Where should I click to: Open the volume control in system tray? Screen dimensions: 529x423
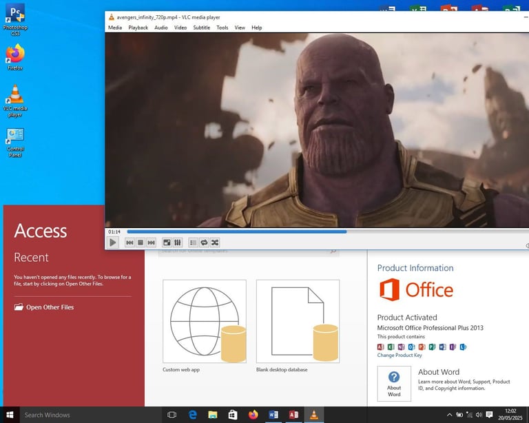(479, 415)
